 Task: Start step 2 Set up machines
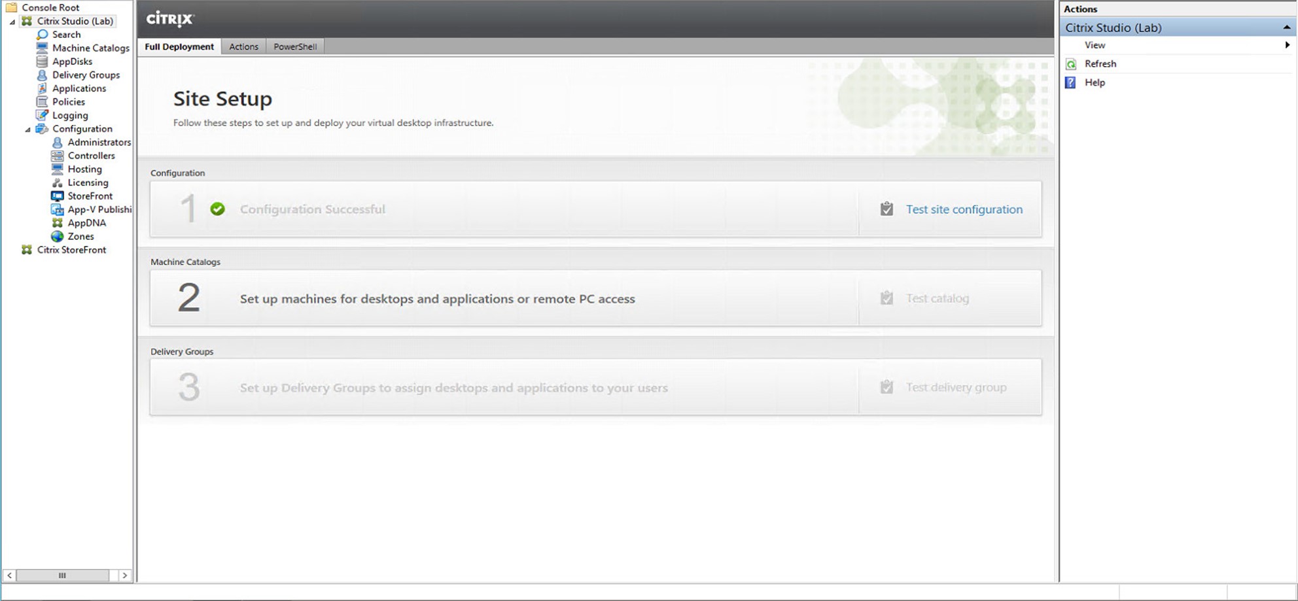pos(438,299)
